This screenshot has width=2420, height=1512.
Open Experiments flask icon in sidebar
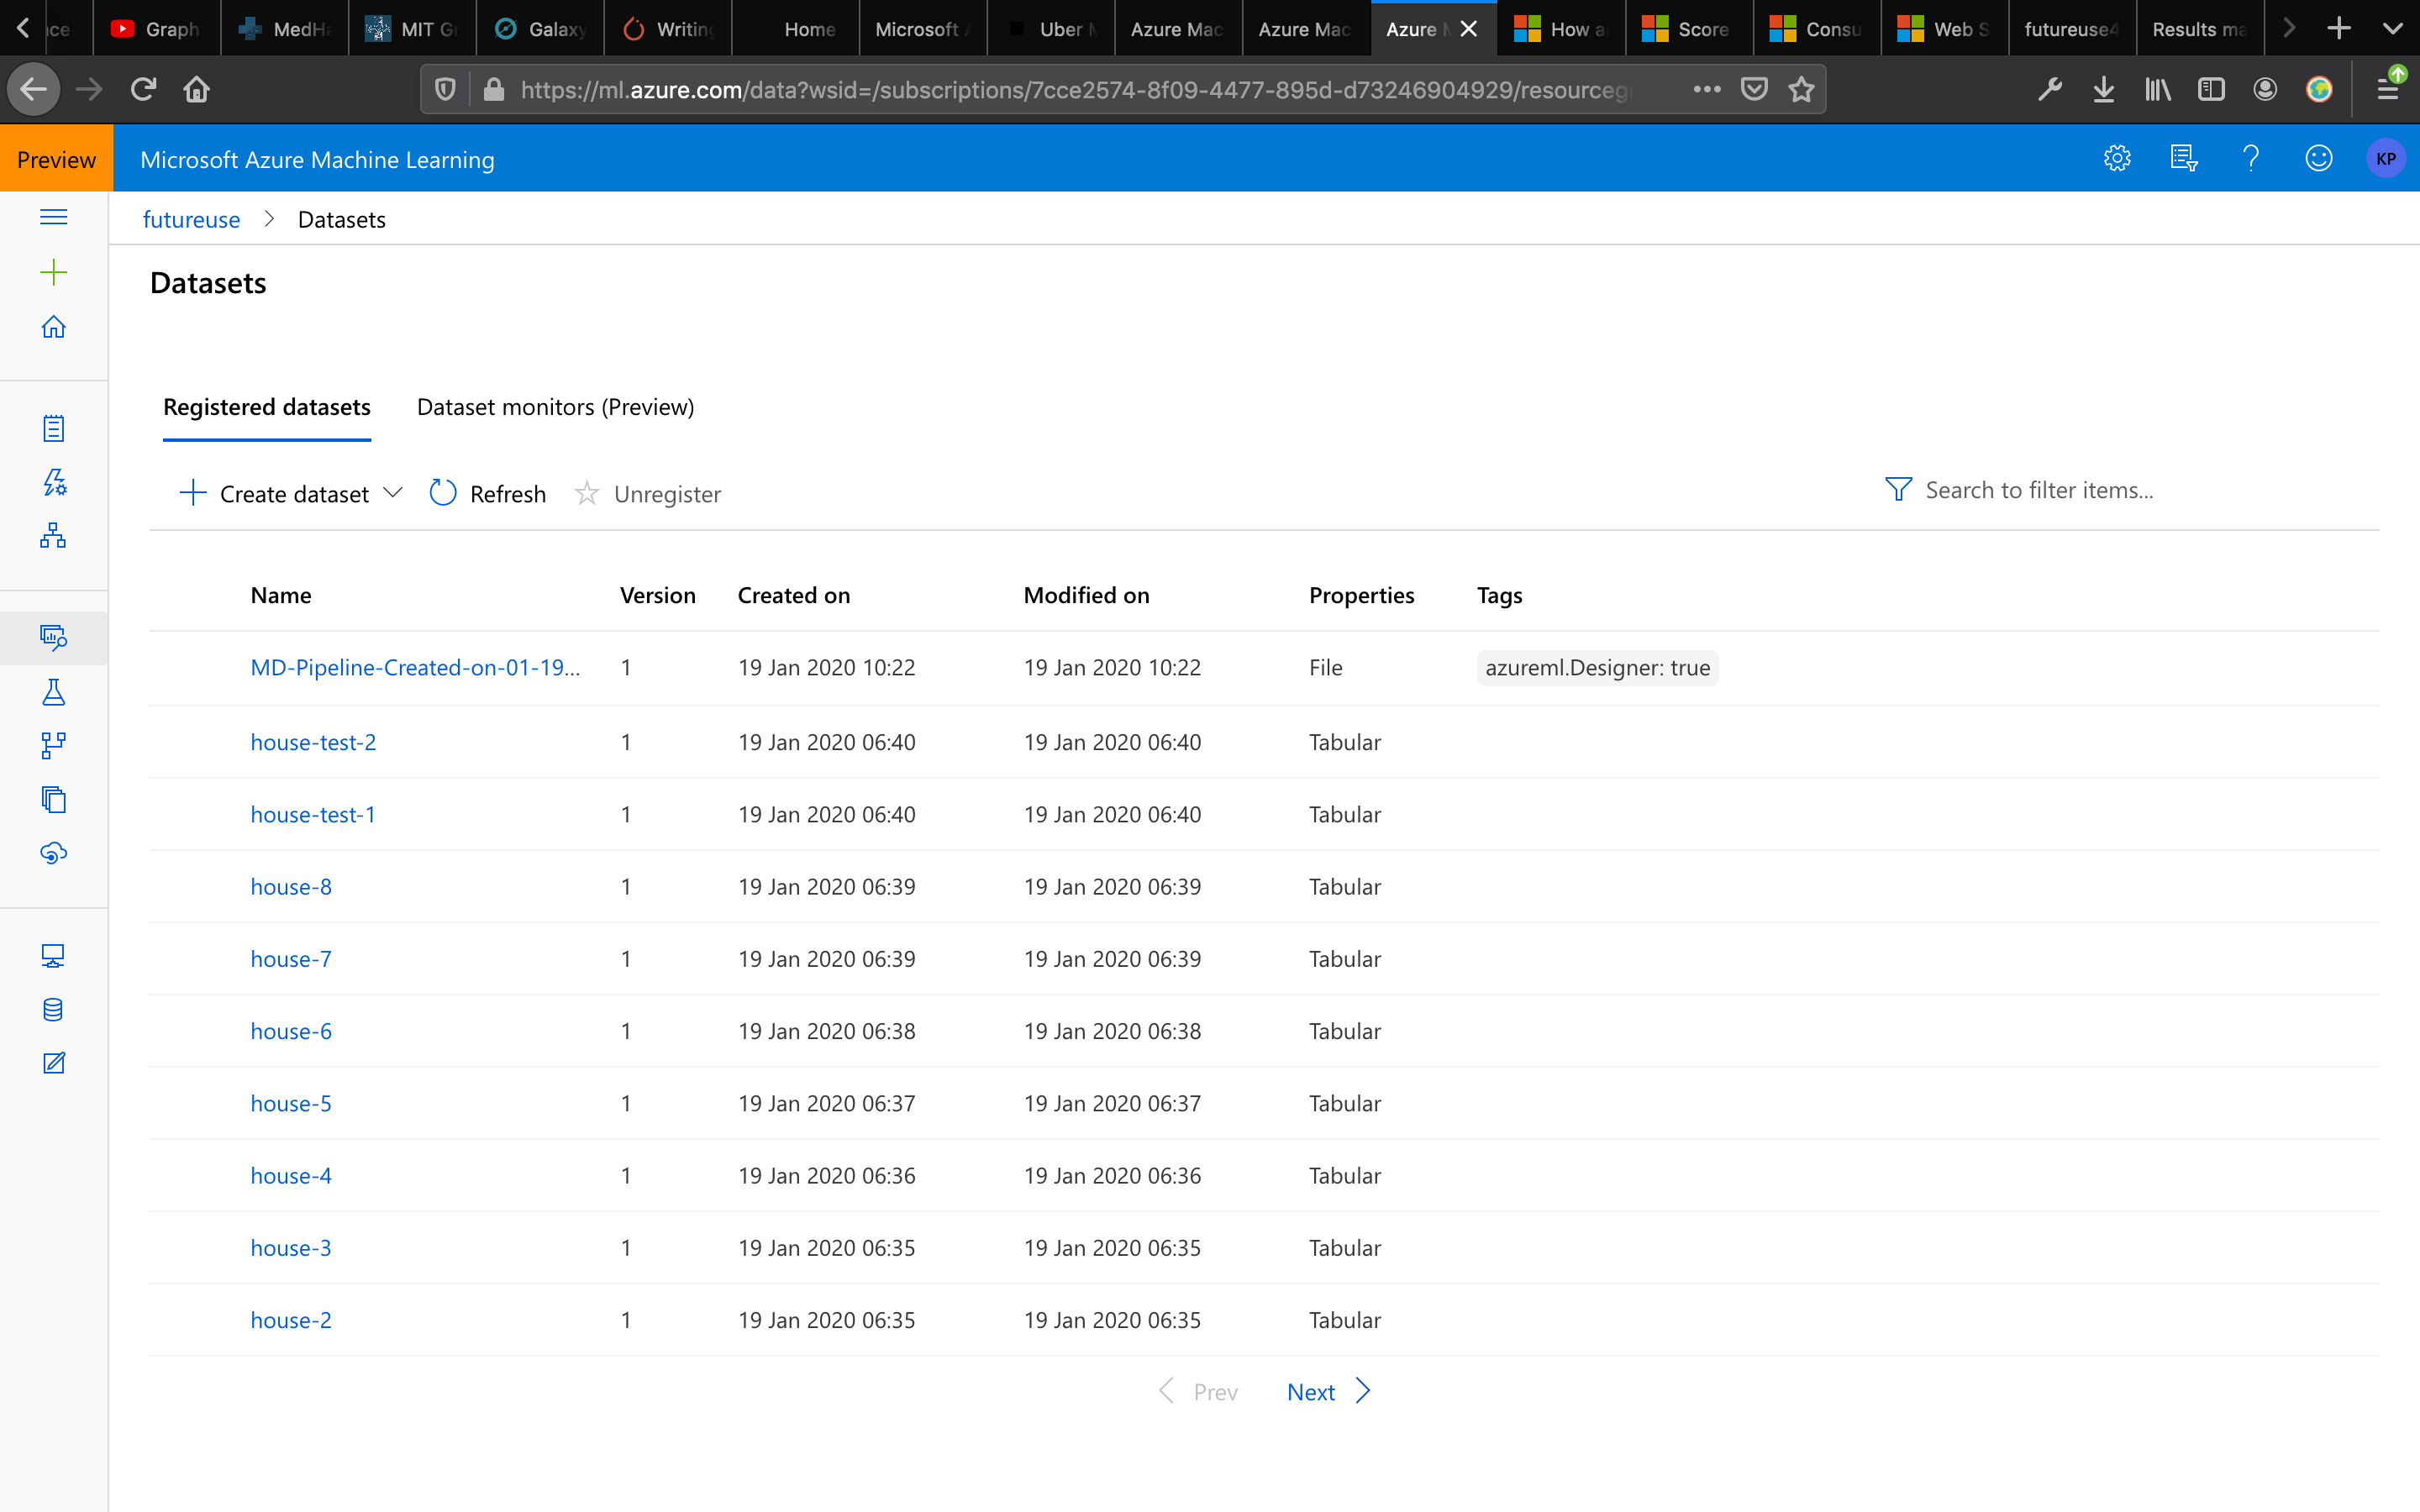click(x=53, y=692)
